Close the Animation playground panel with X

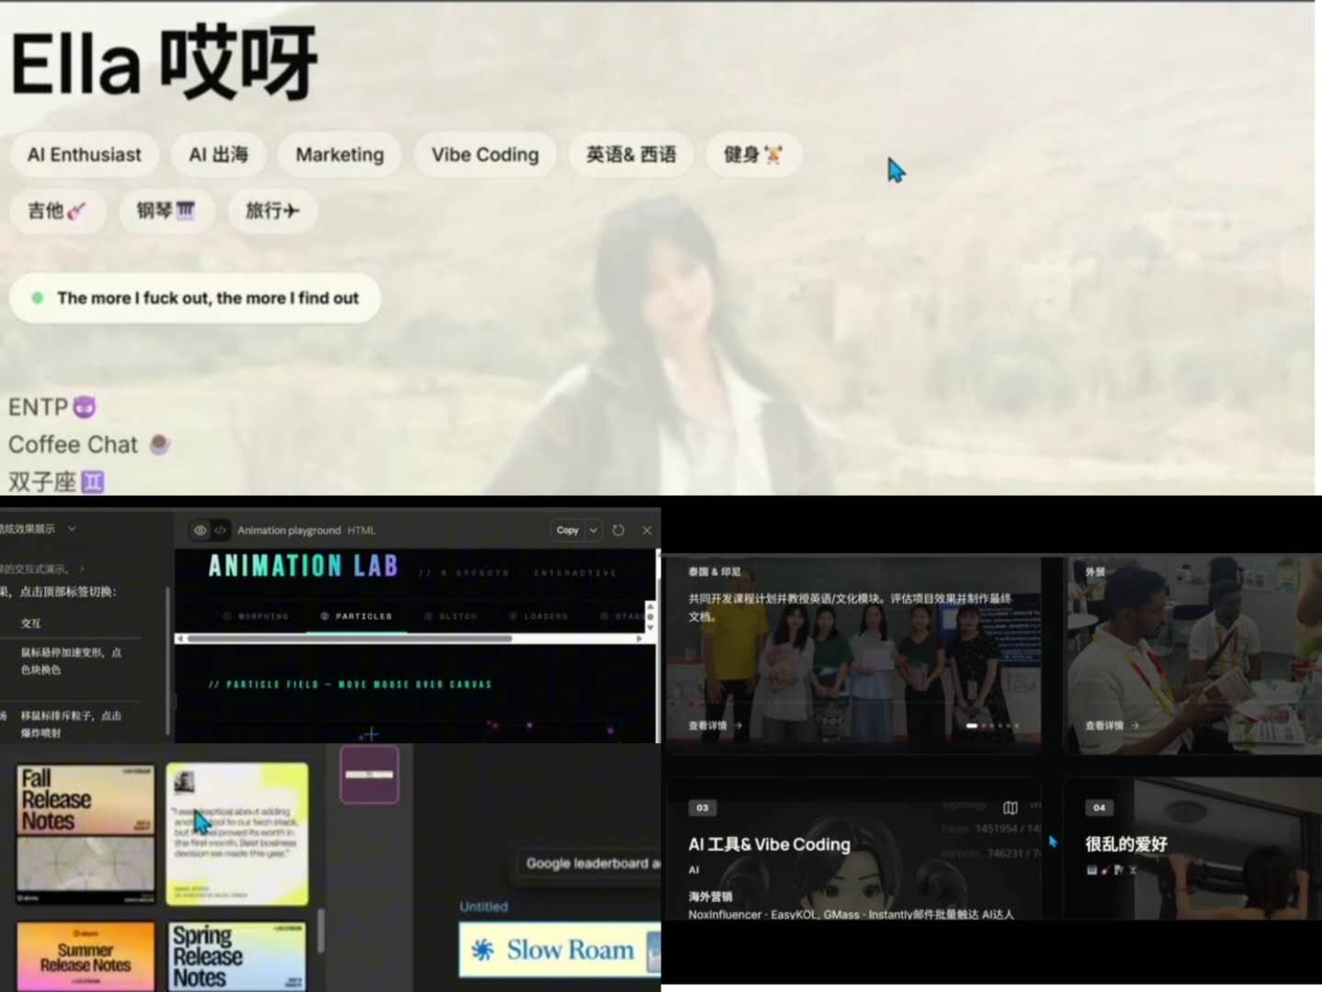point(647,530)
